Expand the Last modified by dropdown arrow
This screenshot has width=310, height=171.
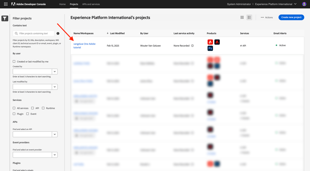(55, 87)
